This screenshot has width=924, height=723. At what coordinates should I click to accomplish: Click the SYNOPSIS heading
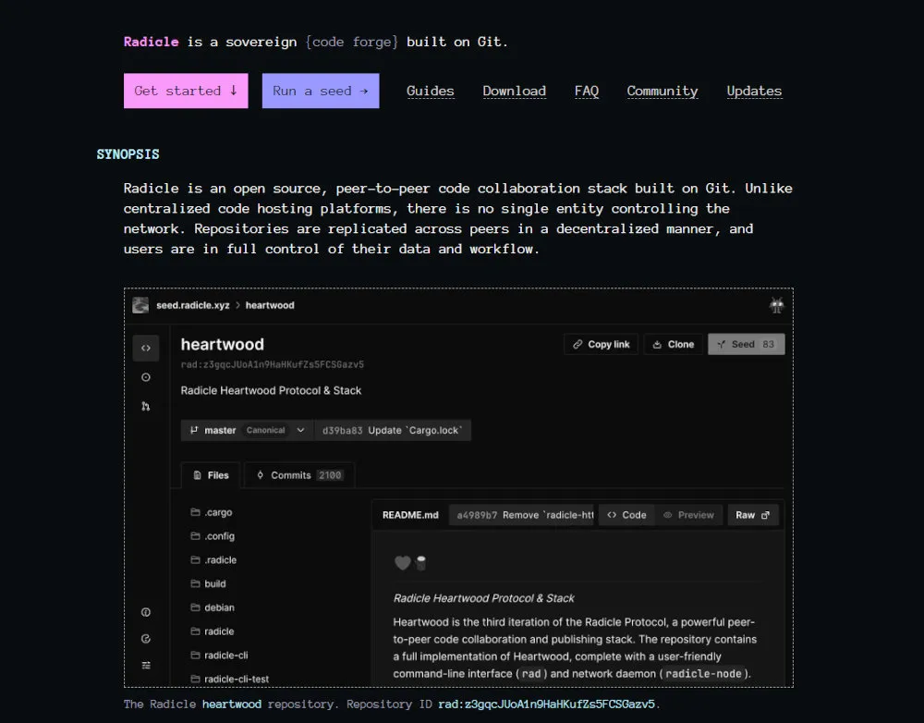pos(128,153)
